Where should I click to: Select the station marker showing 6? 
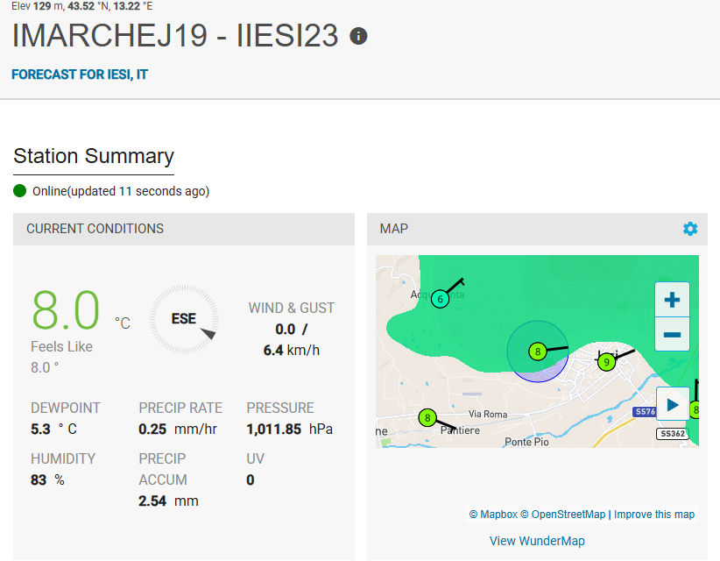click(x=440, y=300)
